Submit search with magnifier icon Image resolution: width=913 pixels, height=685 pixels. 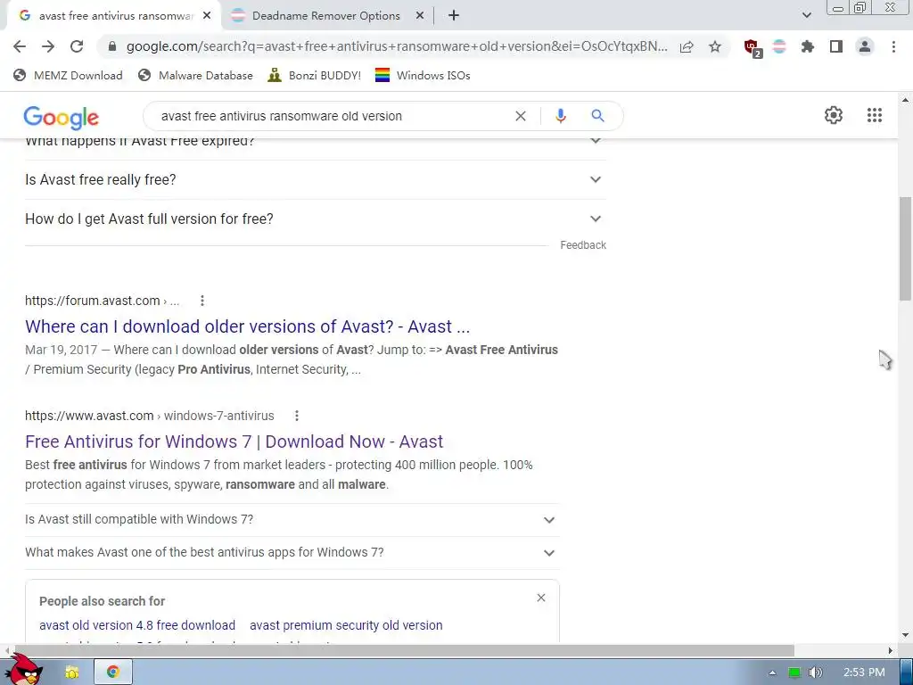point(597,116)
